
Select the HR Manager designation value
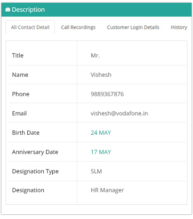[107, 190]
